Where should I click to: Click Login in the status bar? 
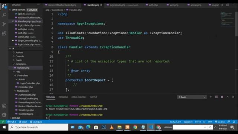[23, 122]
